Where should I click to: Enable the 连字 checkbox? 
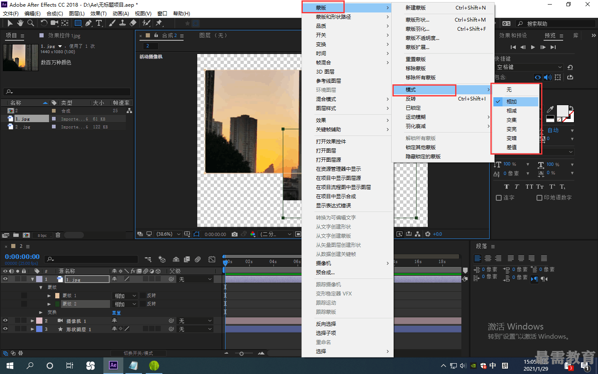[x=499, y=198]
